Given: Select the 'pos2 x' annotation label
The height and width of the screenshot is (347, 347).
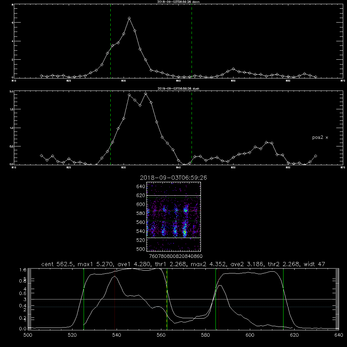Looking at the screenshot, I should pos(320,137).
